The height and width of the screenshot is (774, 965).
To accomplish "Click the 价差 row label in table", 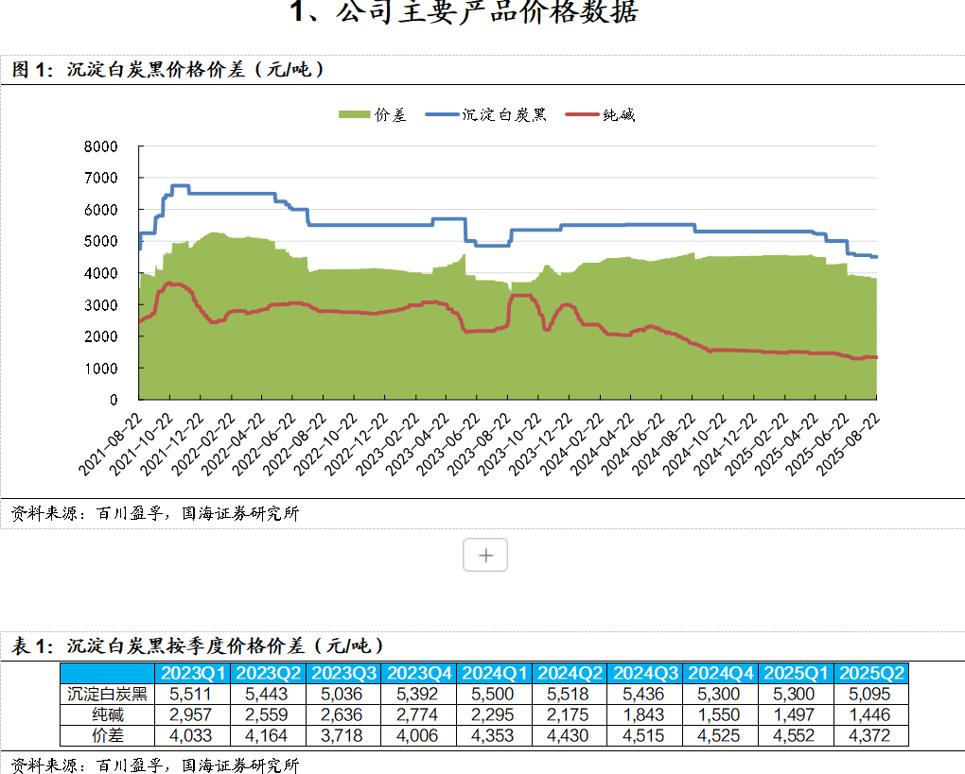I will [108, 735].
